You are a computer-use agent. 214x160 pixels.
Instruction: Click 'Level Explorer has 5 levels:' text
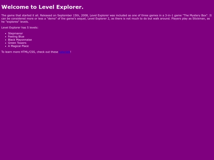20,28
